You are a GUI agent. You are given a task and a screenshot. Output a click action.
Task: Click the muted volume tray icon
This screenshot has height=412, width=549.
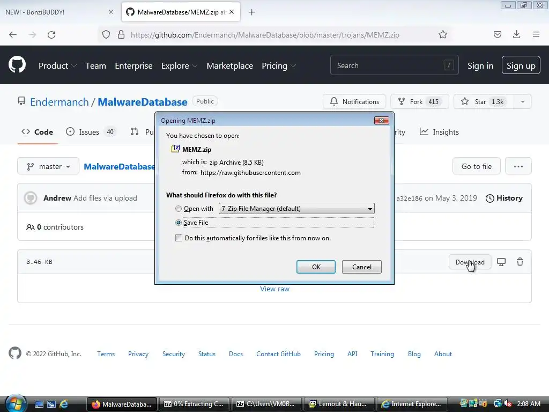click(x=508, y=403)
